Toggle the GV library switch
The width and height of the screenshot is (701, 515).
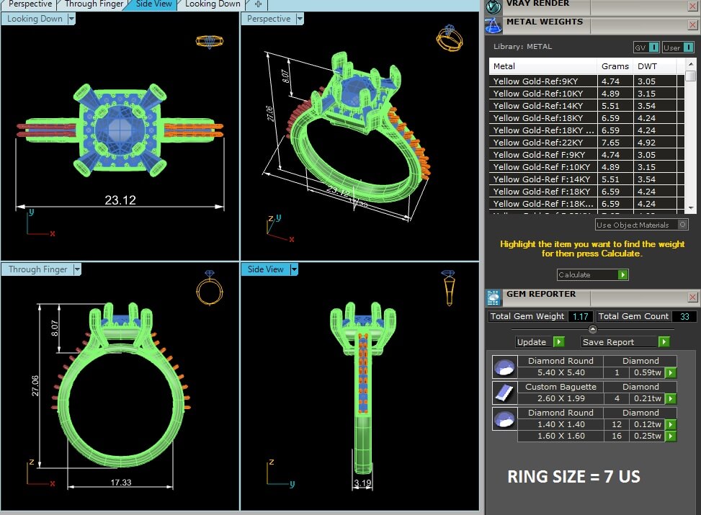click(x=653, y=48)
